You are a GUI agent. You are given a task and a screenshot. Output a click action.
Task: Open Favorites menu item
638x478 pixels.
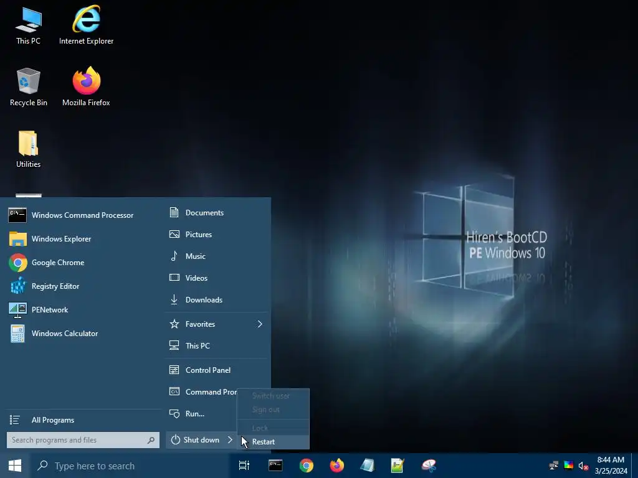(217, 324)
